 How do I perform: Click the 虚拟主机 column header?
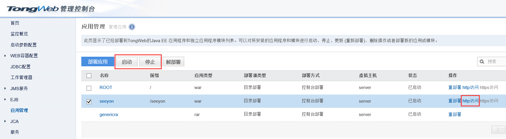pyautogui.click(x=368, y=75)
